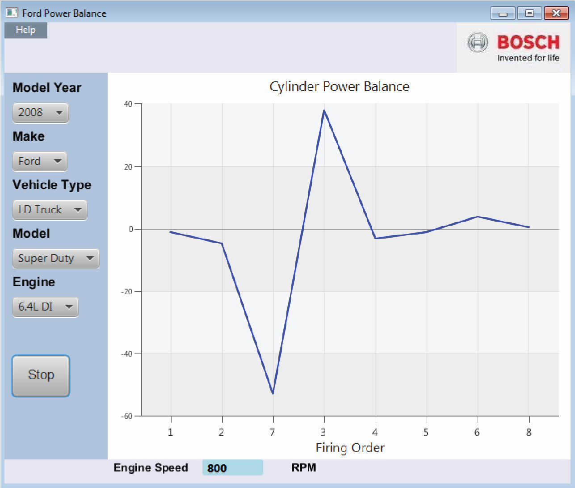Click the graph data point at cylinder 6
Screen dimensions: 575x488
478,217
